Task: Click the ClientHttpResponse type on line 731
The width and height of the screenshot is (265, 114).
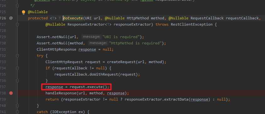Action: pyautogui.click(x=57, y=49)
